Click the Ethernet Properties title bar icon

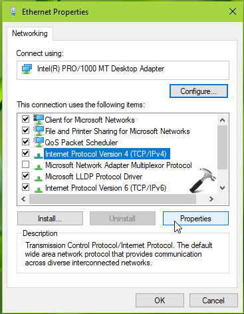tap(13, 11)
